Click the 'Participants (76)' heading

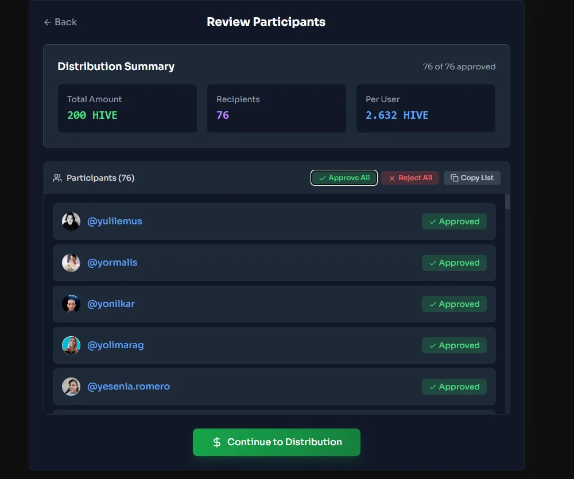[x=100, y=178]
